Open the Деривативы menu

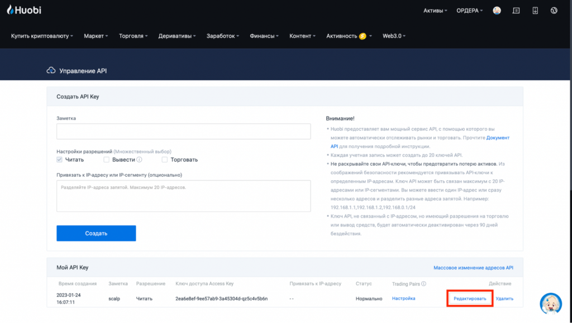[177, 36]
